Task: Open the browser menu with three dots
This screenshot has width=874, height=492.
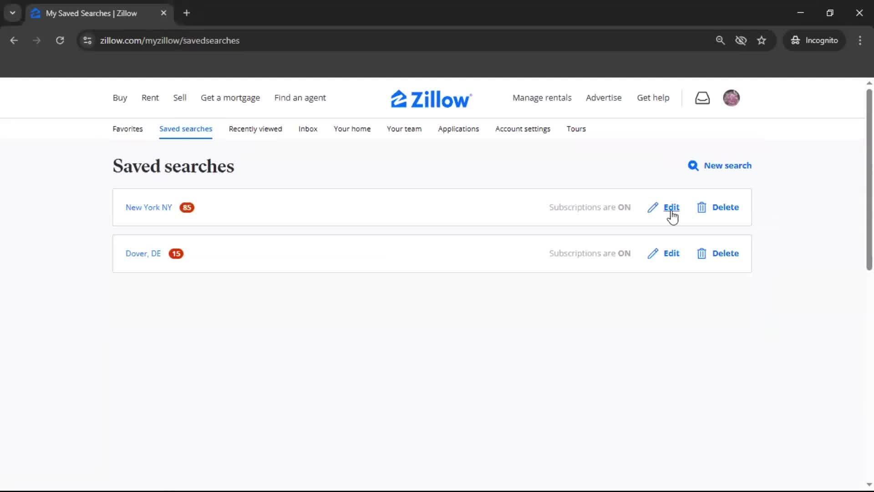Action: point(860,40)
